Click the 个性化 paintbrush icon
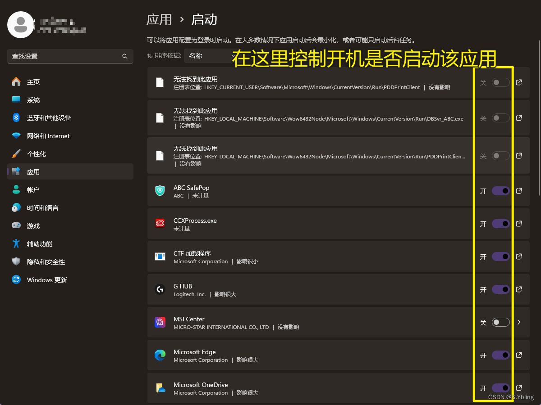The width and height of the screenshot is (541, 405). 16,153
